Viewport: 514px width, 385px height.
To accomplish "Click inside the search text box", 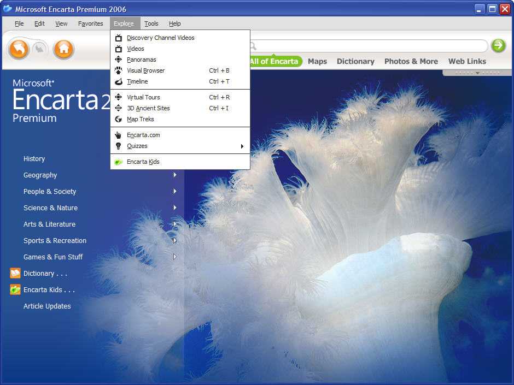I will 369,46.
